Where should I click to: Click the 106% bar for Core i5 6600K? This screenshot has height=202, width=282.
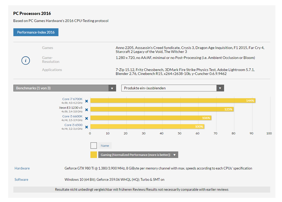click(151, 118)
